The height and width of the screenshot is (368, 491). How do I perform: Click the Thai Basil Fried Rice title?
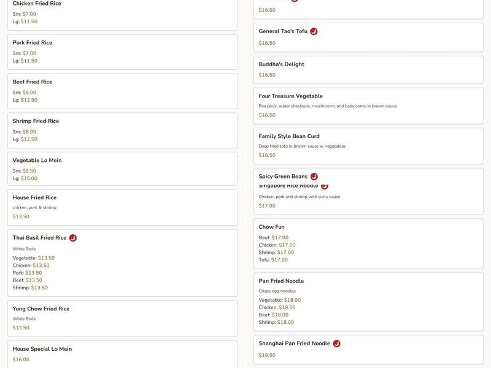point(39,238)
